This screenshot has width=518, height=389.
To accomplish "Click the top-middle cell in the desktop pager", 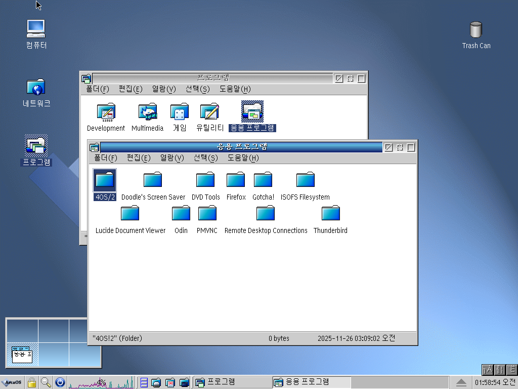I will [54, 330].
